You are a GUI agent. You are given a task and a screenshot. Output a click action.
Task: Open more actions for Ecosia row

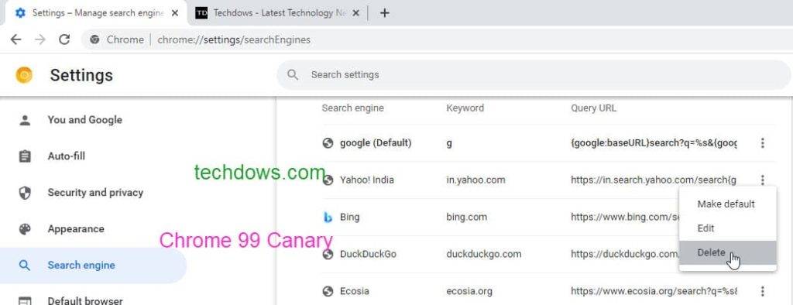763,291
